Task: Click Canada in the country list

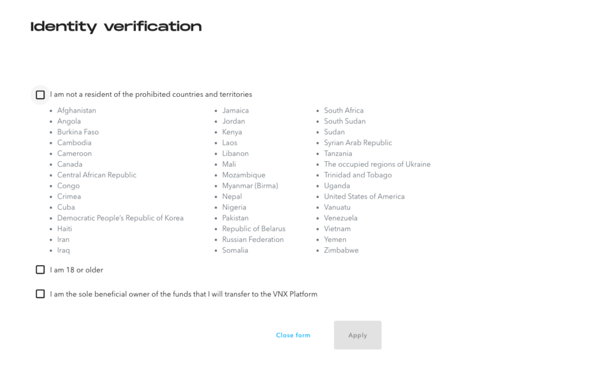Action: coord(70,164)
